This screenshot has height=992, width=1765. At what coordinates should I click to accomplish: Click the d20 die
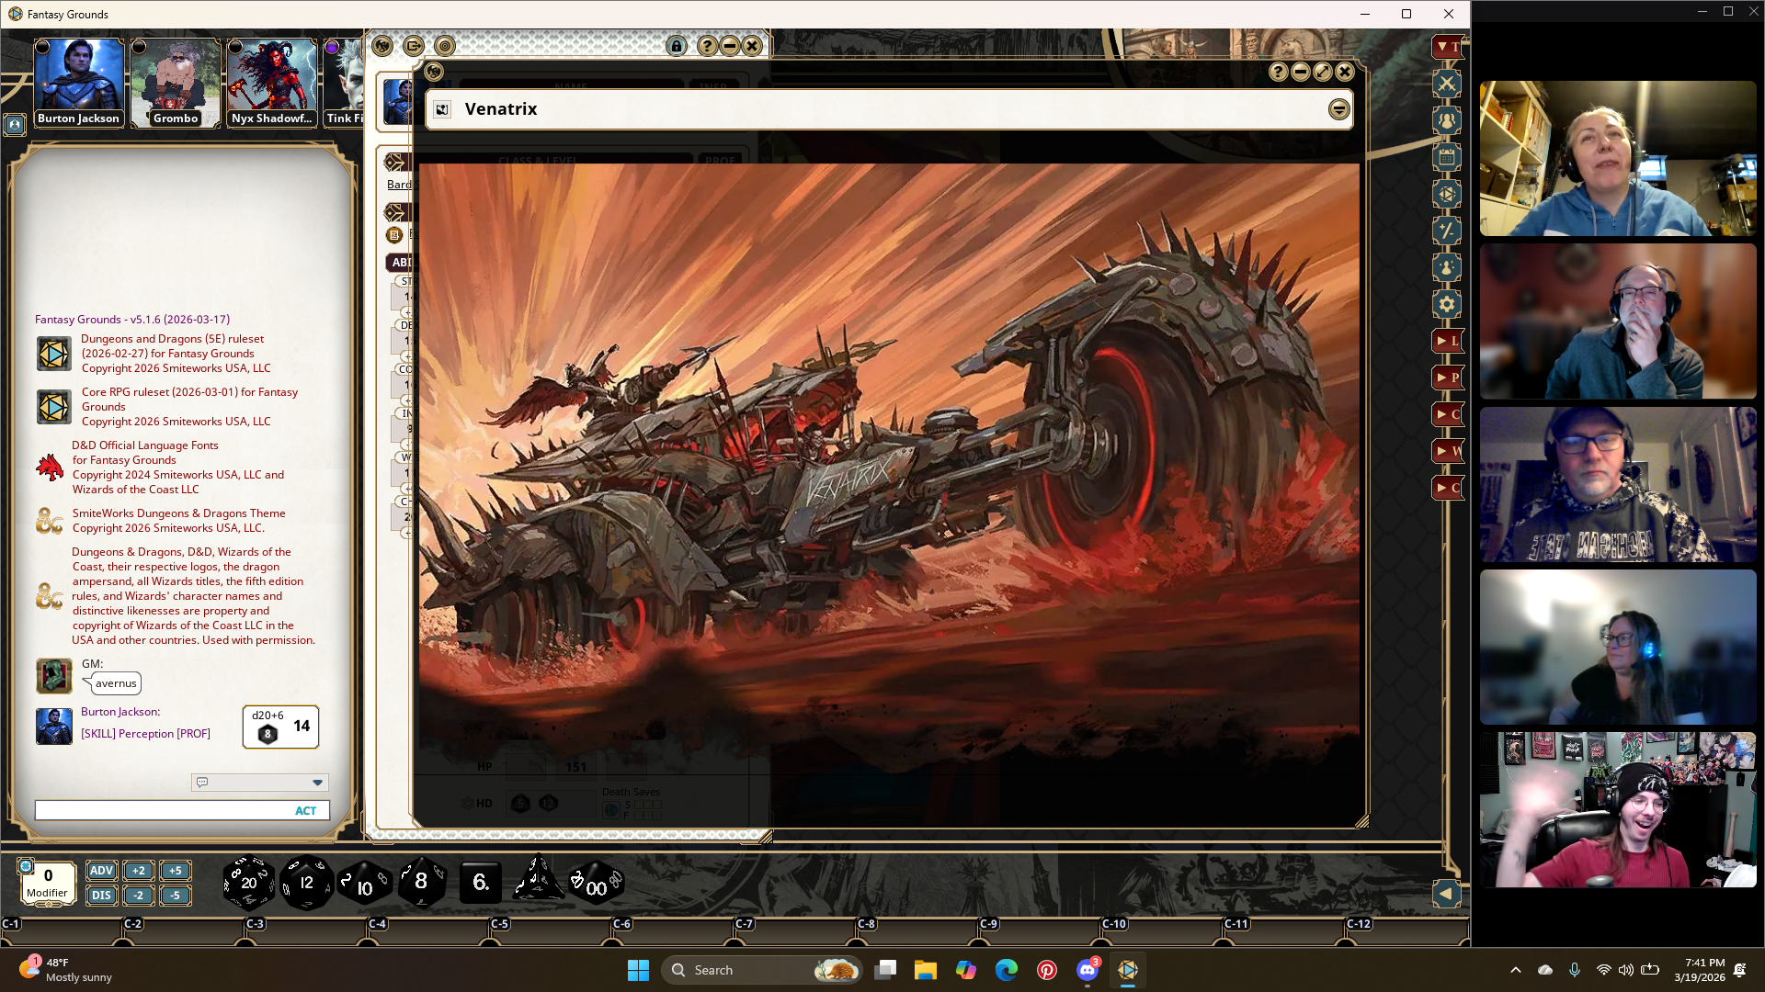(x=248, y=883)
